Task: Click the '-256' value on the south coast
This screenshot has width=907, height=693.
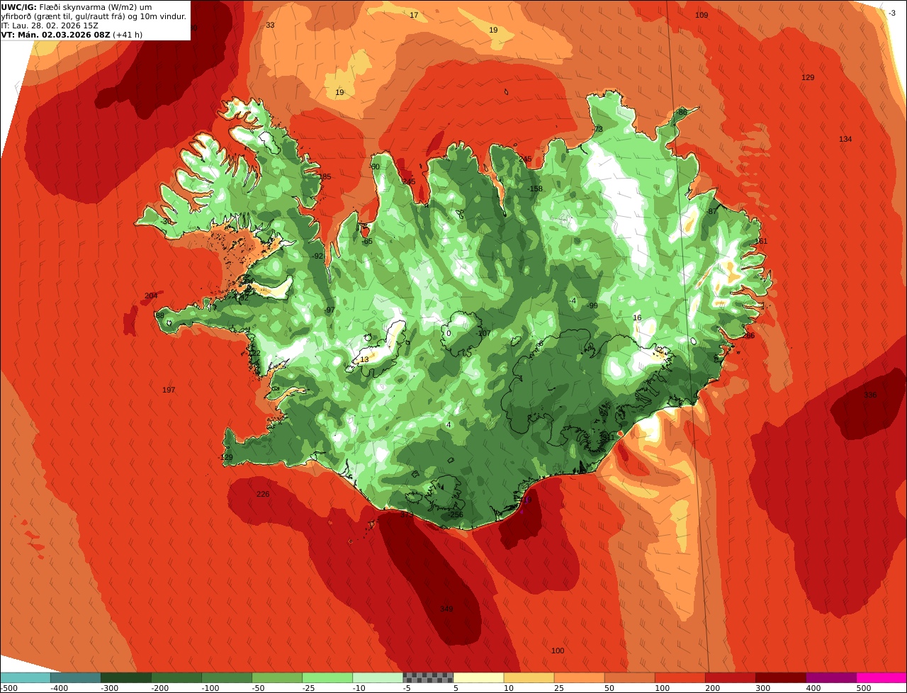Action: click(456, 514)
